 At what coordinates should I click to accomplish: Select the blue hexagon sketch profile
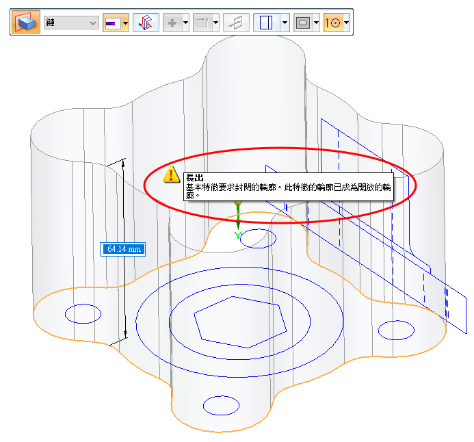point(240,322)
